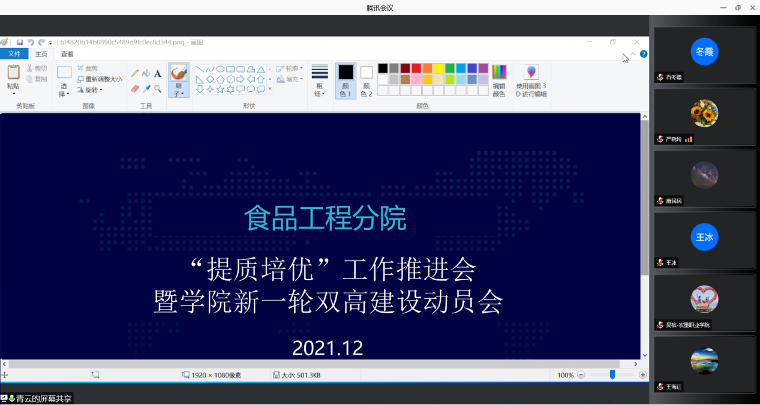Click the Save icon in Paint's quick access toolbar
The image size is (760, 405).
20,43
